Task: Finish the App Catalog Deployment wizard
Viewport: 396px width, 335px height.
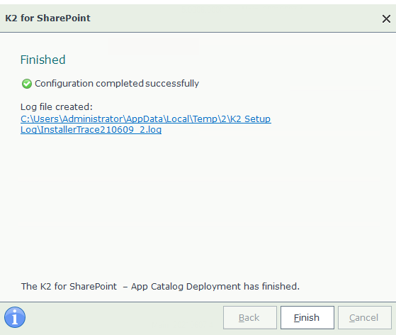Action: pyautogui.click(x=307, y=317)
